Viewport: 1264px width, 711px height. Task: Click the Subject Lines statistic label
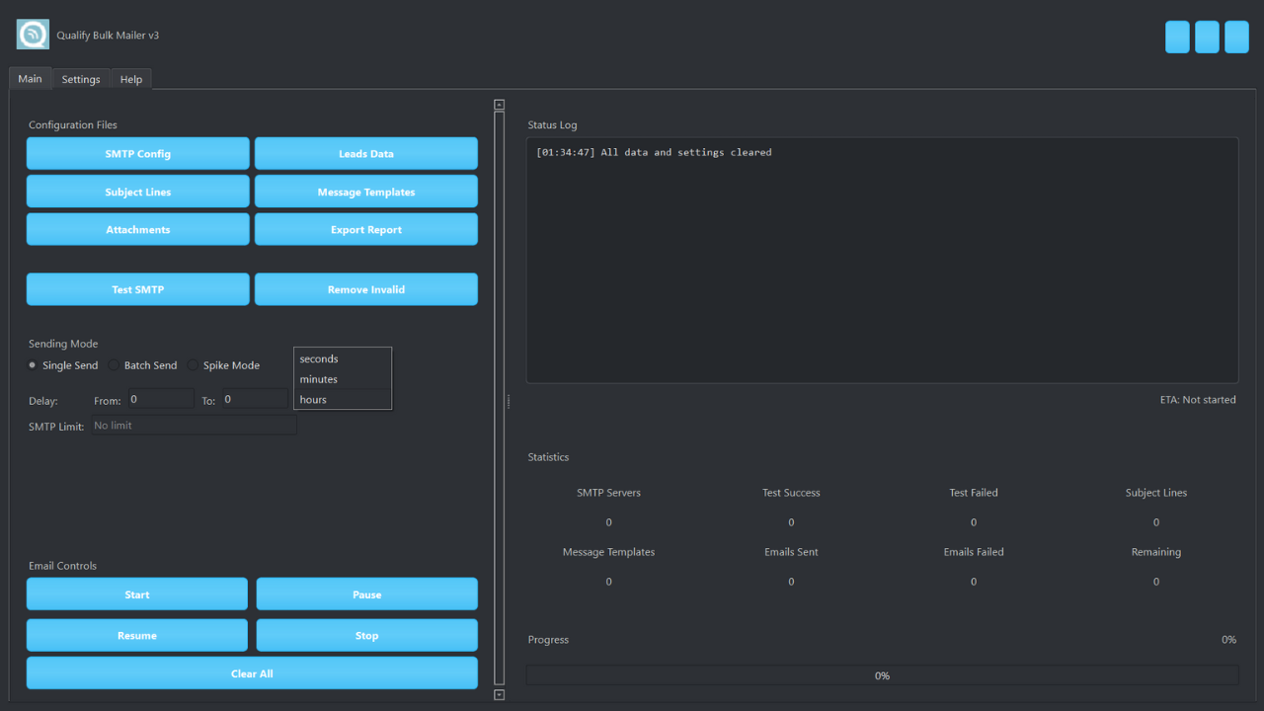pos(1156,493)
